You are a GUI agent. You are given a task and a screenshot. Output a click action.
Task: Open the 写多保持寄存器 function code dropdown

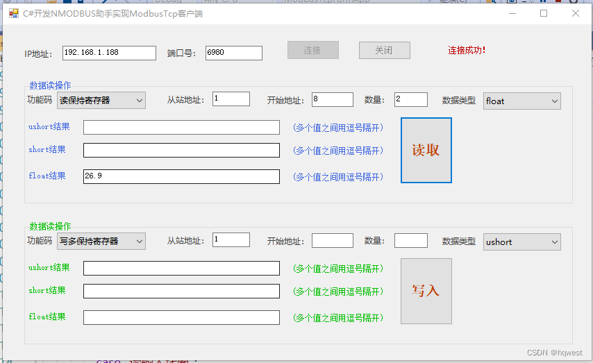(101, 242)
